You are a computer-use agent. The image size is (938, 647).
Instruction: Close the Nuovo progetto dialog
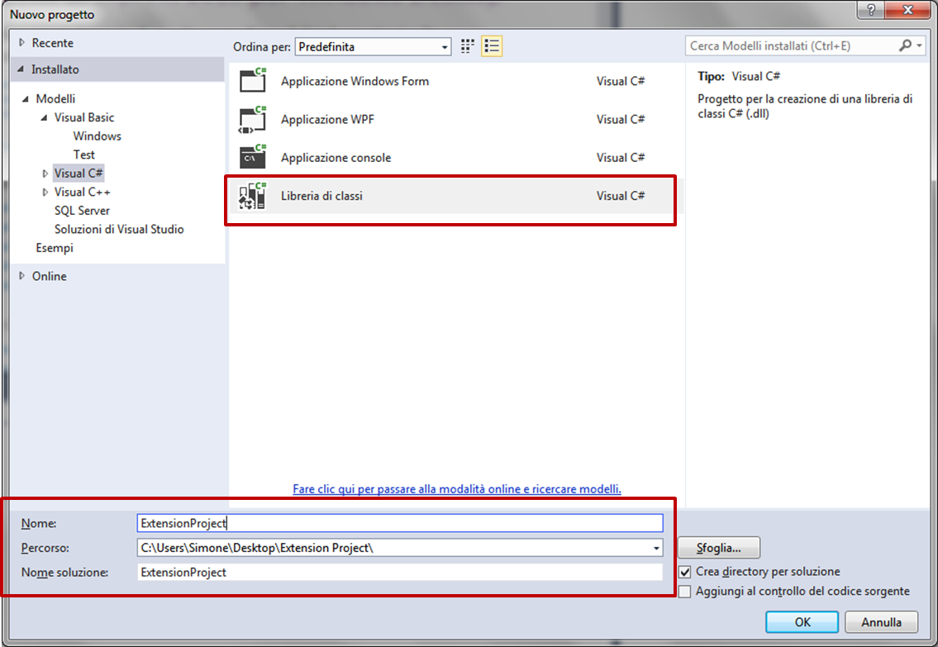[907, 10]
